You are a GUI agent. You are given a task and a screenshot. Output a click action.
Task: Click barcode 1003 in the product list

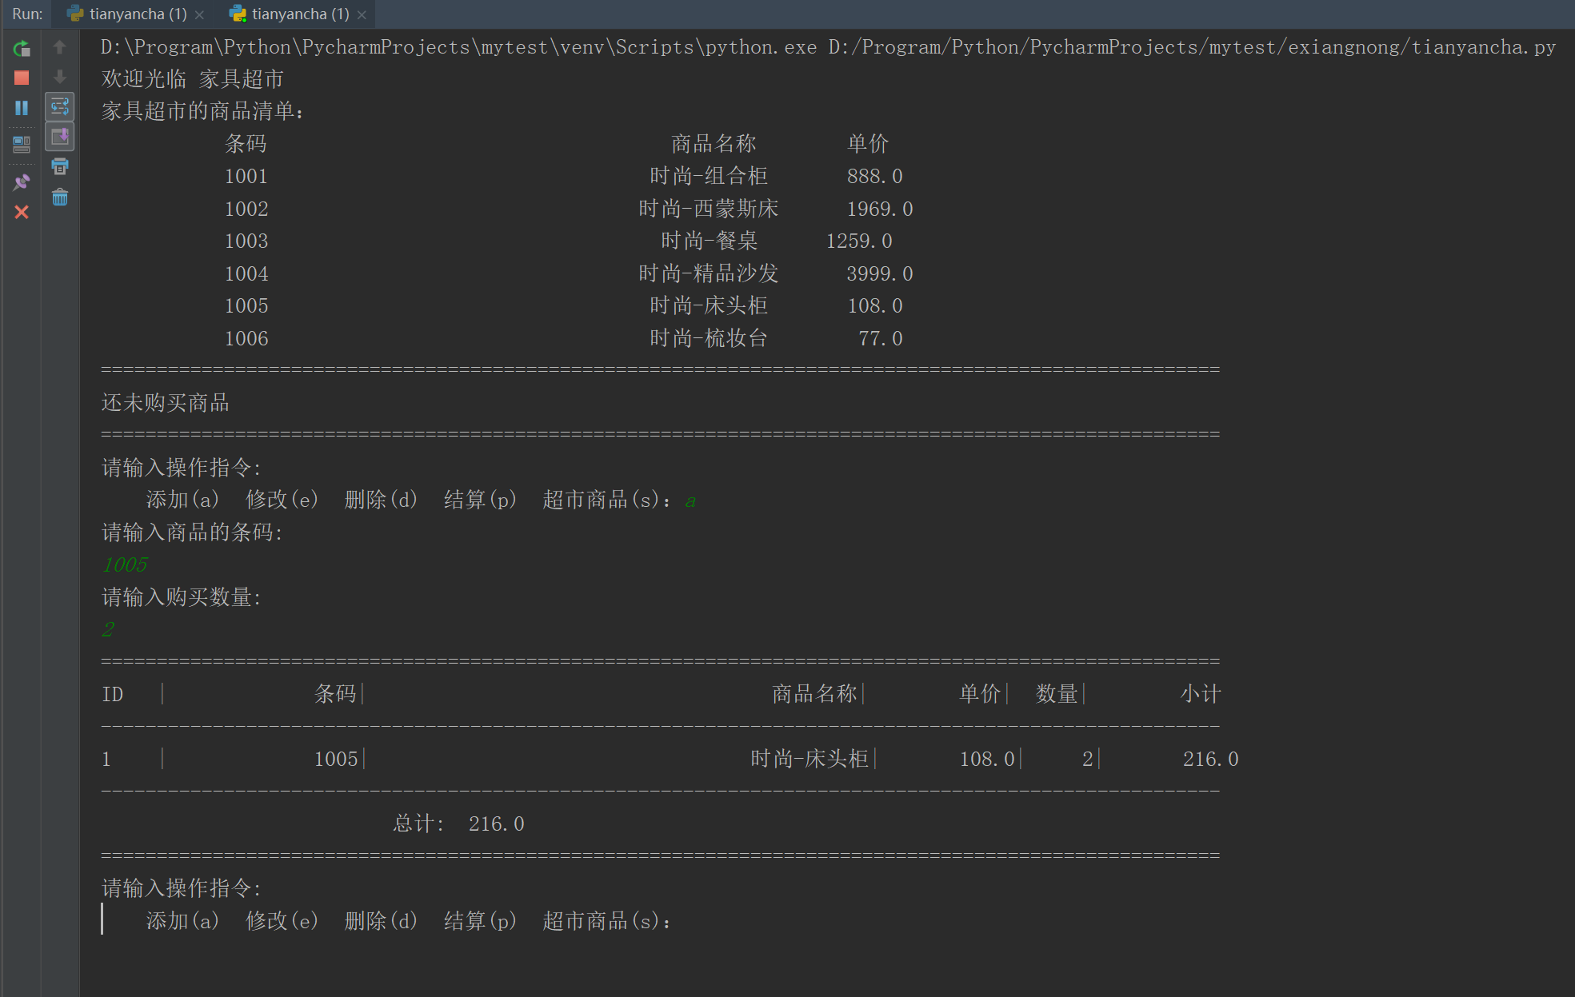coord(246,241)
